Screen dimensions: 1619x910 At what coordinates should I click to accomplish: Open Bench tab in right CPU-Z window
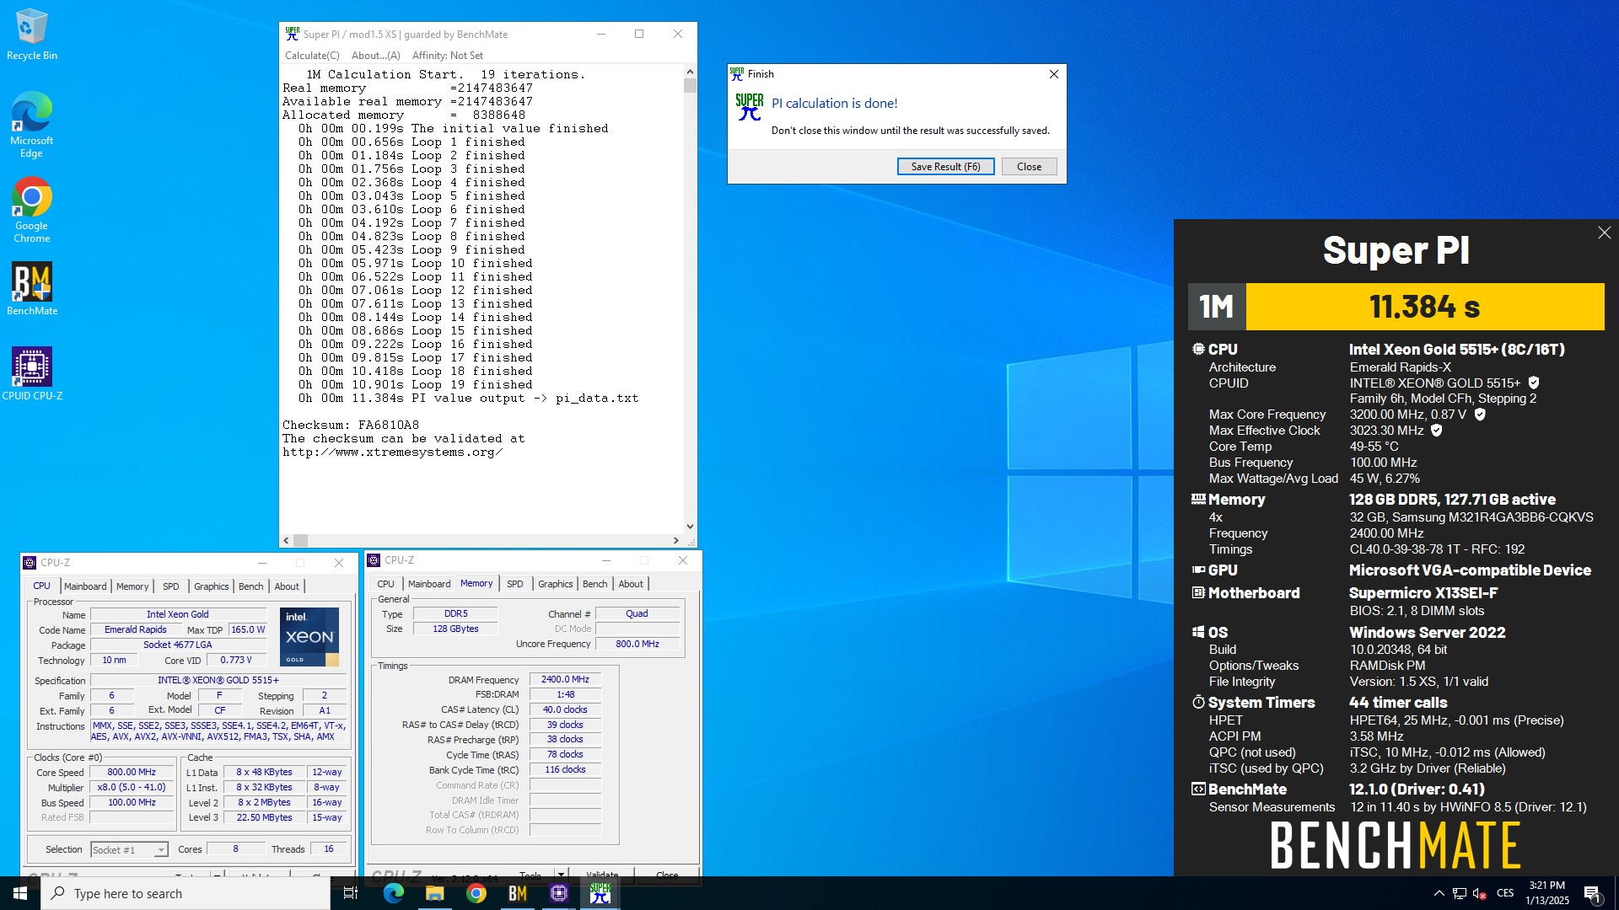pos(595,584)
